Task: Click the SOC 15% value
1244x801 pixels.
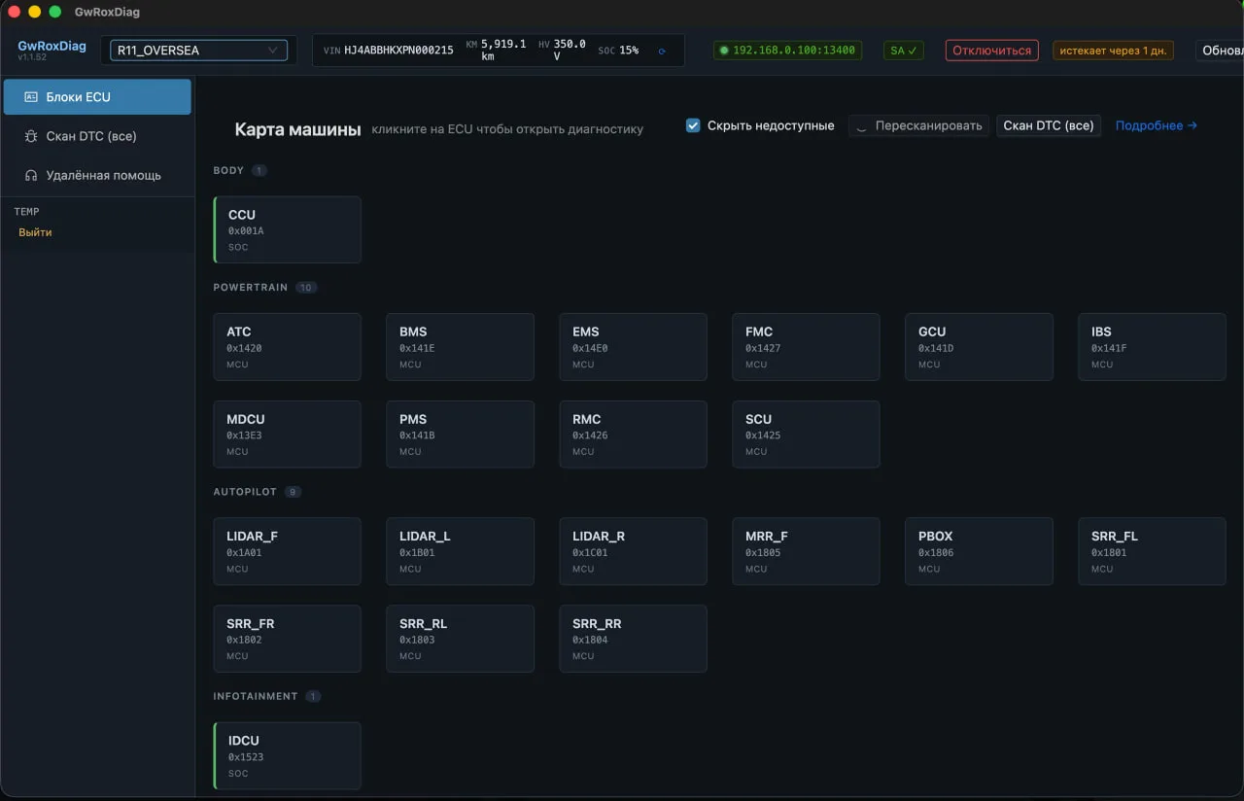Action: pos(629,51)
